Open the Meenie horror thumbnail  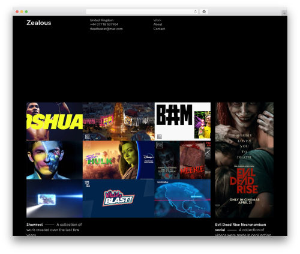click(x=182, y=160)
